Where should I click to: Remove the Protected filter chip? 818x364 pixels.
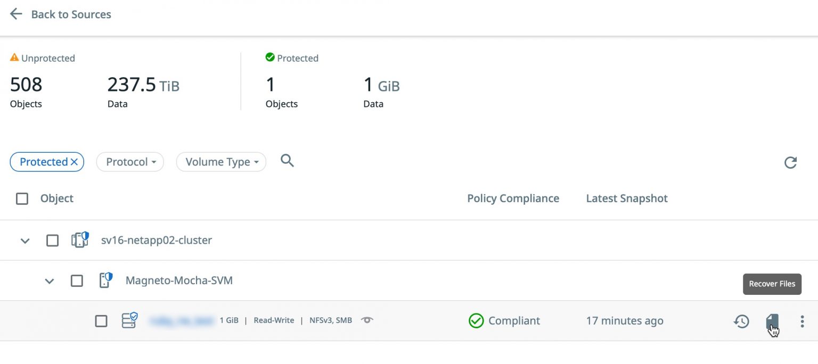pyautogui.click(x=75, y=161)
